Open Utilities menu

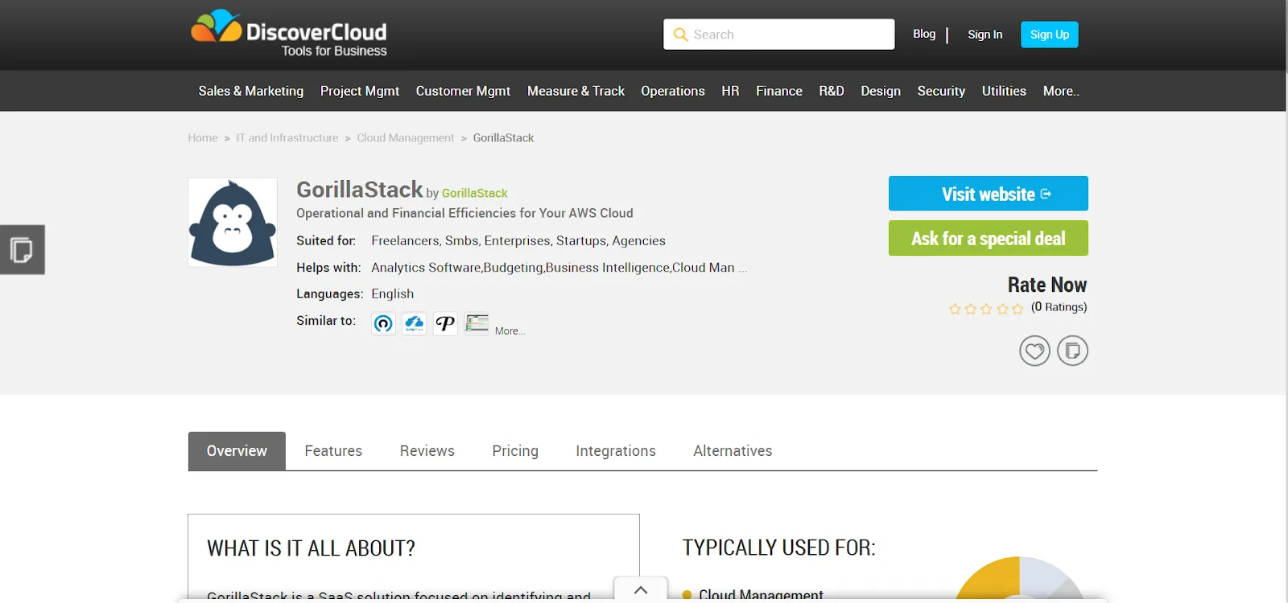point(1004,91)
